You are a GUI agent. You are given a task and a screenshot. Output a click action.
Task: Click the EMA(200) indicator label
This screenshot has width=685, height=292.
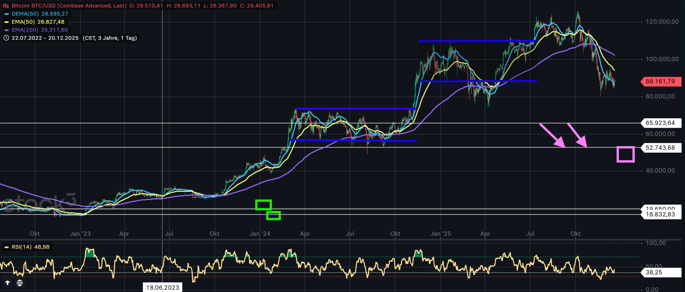click(25, 30)
